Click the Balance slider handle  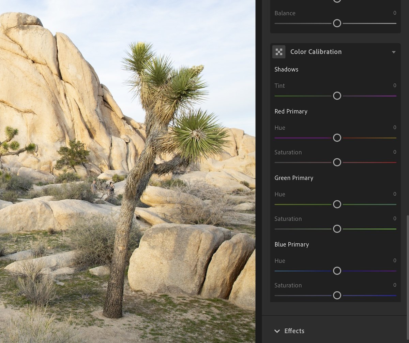[x=337, y=23]
